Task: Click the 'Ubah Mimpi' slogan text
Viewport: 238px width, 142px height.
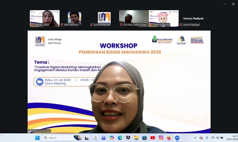Action: (55, 39)
